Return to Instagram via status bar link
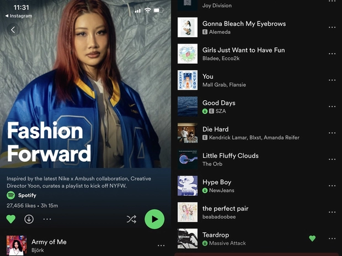 pyautogui.click(x=19, y=16)
